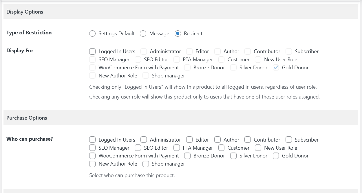This screenshot has width=362, height=193.
Task: Check Customer under Display For
Action: [x=222, y=60]
